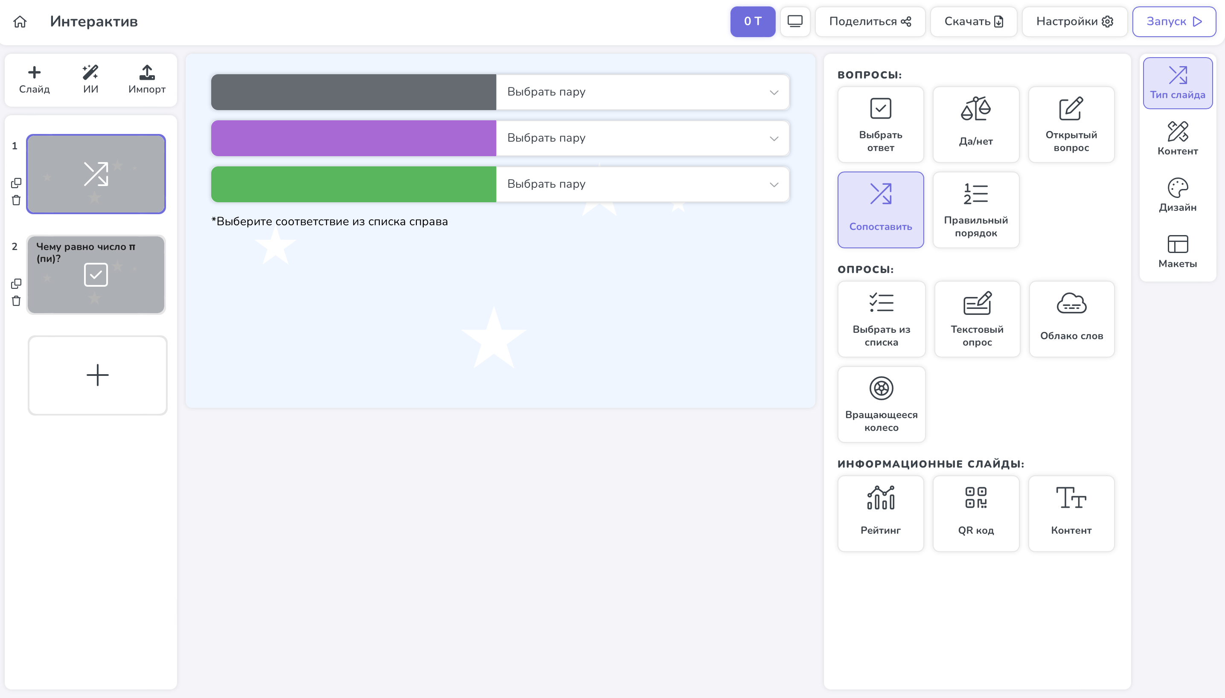The height and width of the screenshot is (698, 1225).
Task: Click the empty plus slide placeholder
Action: 97,375
